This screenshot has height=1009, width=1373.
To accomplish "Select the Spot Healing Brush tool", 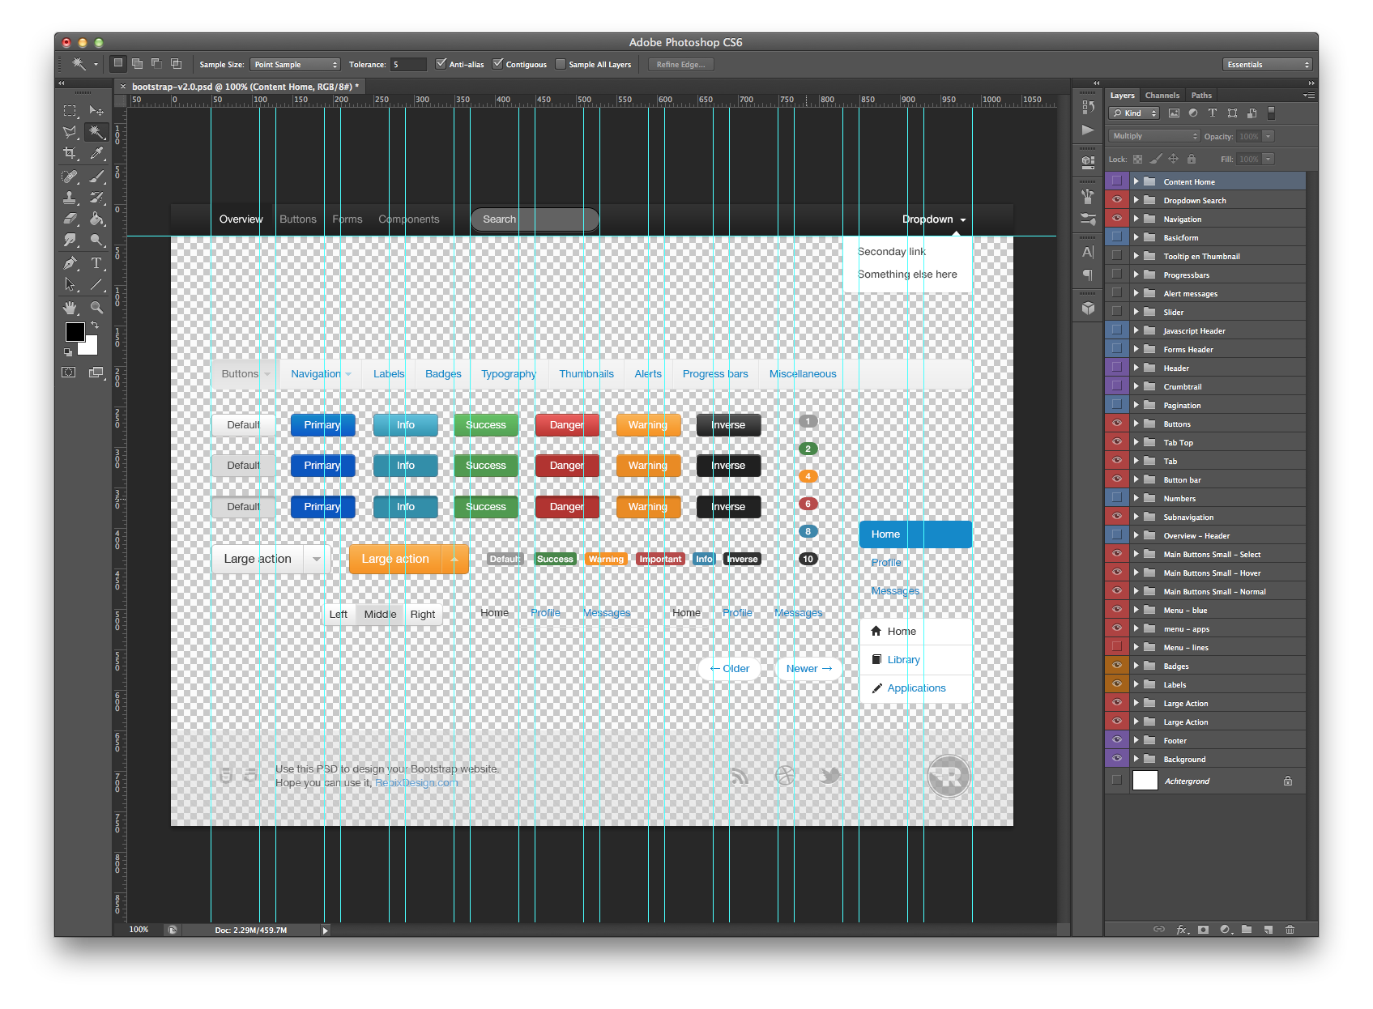I will click(70, 176).
